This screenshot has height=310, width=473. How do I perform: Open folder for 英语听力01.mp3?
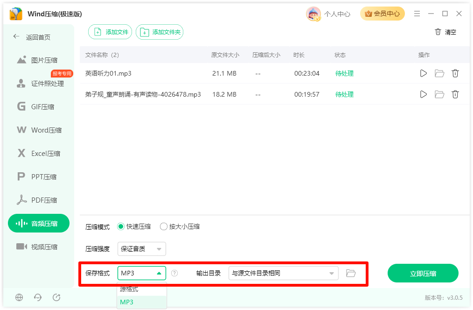tap(439, 73)
